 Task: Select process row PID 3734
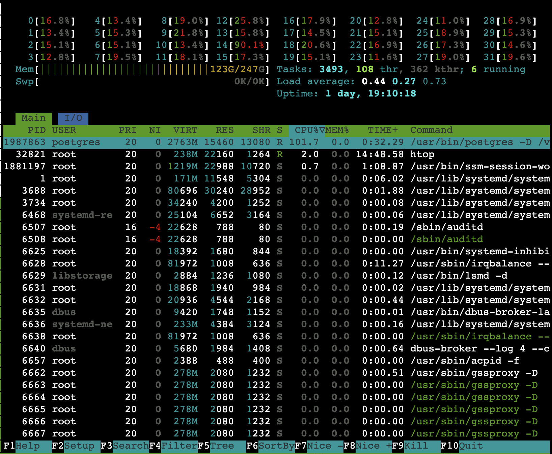pyautogui.click(x=277, y=203)
